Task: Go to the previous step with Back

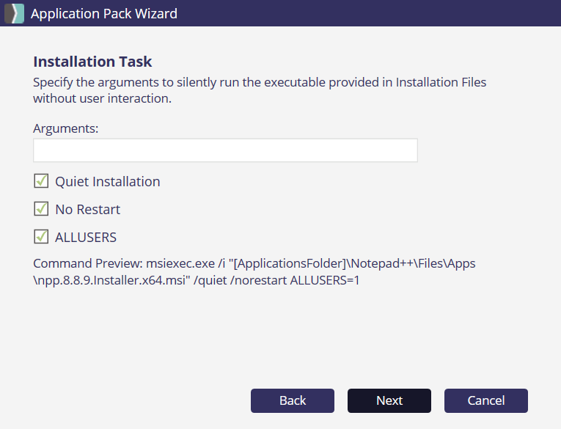Action: click(x=293, y=400)
